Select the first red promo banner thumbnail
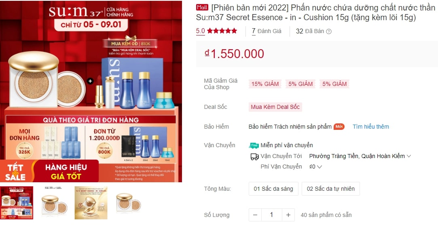 pos(17,203)
